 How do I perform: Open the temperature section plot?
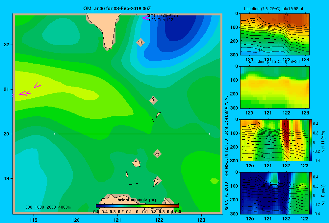[275, 34]
